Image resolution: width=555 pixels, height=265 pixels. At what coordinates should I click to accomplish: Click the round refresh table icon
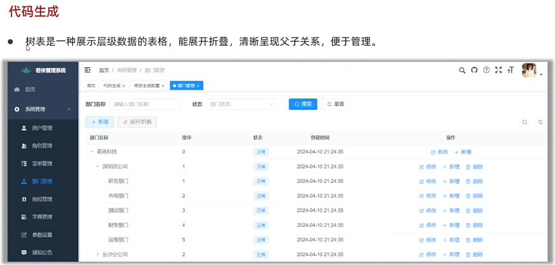(x=540, y=122)
